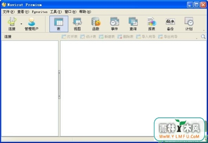Expand main toolbar overflow arrow

[x=204, y=31]
